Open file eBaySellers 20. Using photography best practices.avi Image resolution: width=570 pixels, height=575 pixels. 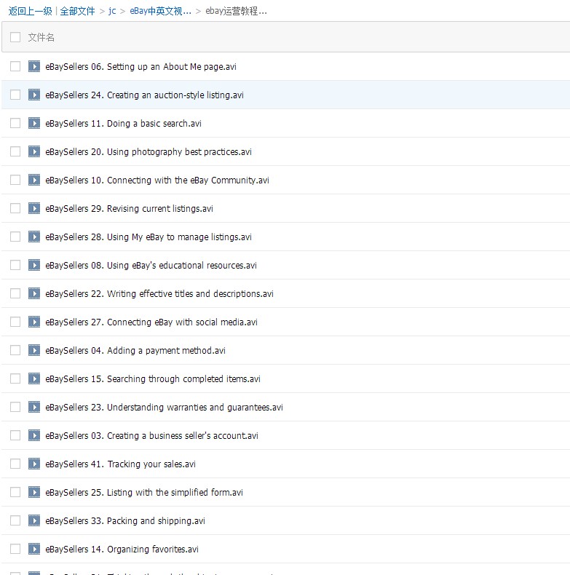[149, 152]
